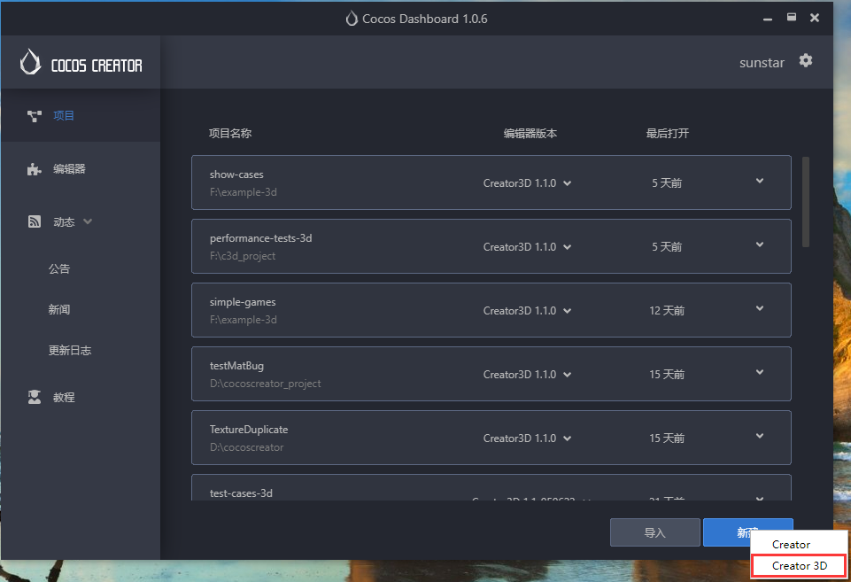
Task: Click the project list scrollbar
Action: [806, 202]
